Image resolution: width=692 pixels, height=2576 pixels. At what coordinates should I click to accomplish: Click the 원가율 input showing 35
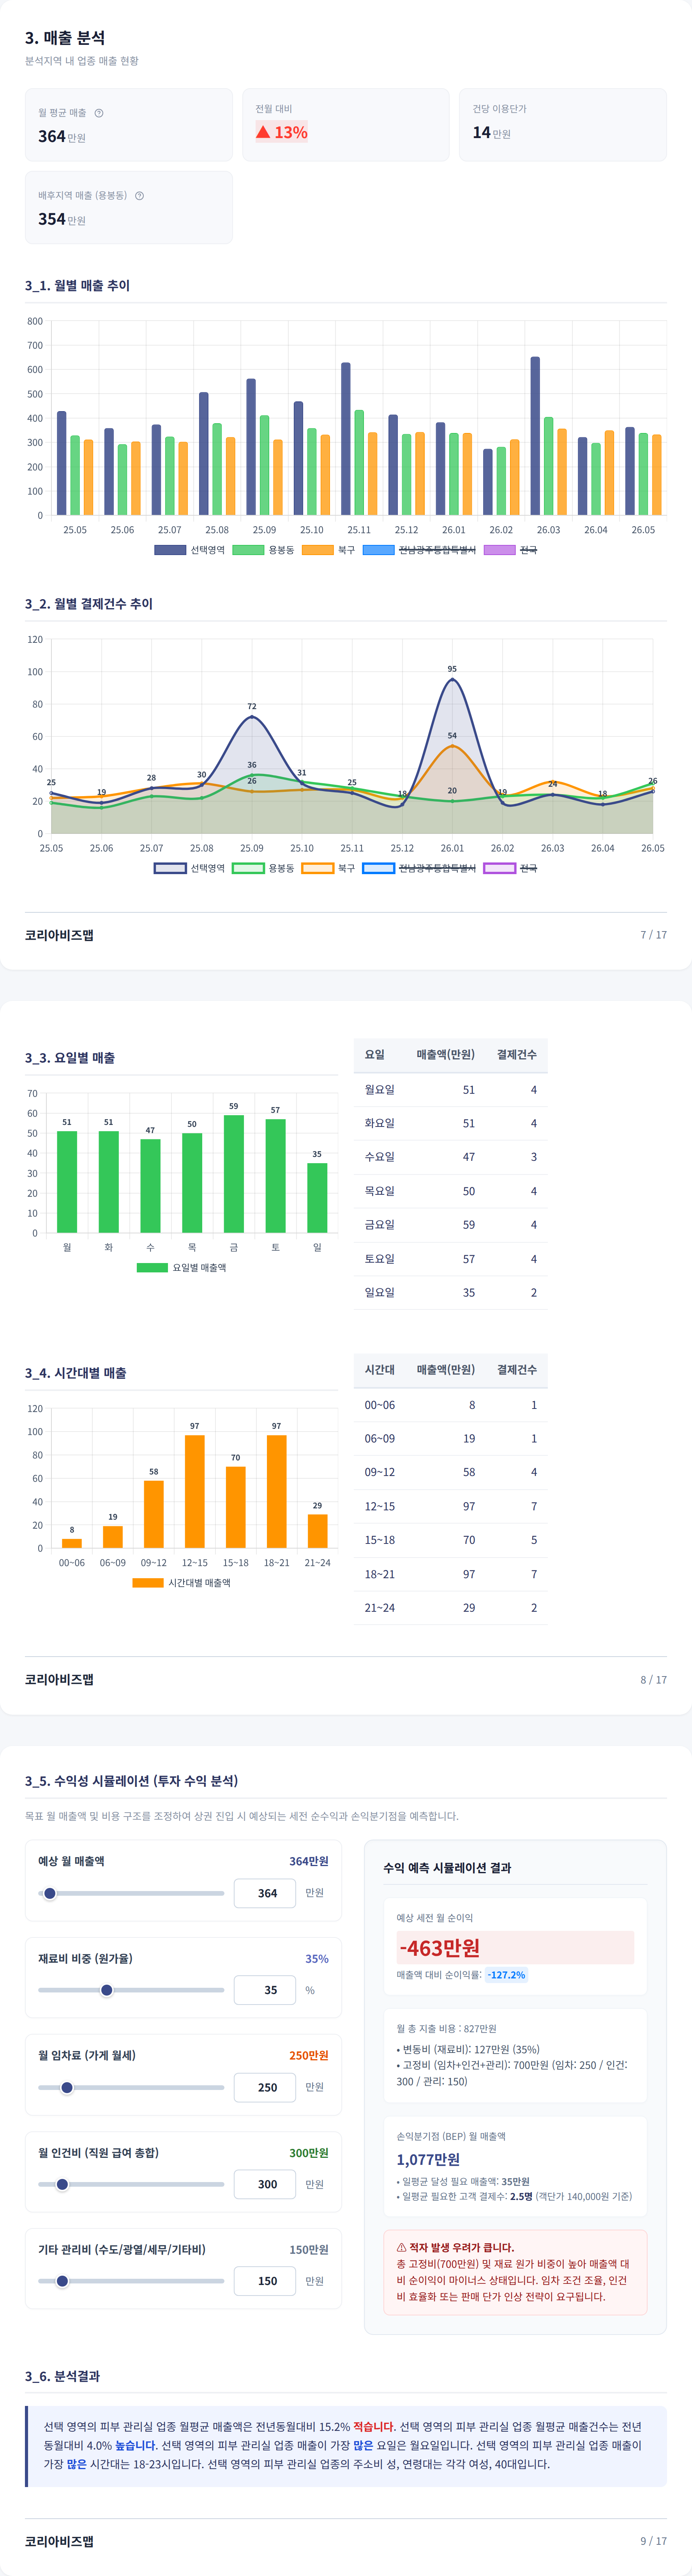(265, 1990)
